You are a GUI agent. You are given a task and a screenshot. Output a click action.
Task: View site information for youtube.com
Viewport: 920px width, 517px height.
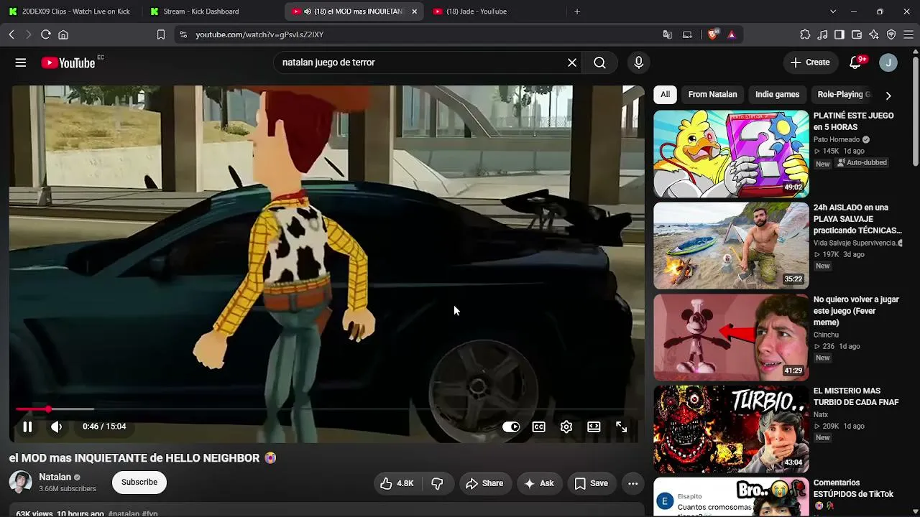tap(183, 34)
